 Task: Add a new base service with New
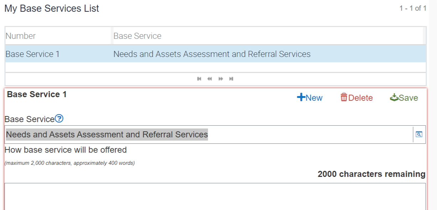click(310, 98)
